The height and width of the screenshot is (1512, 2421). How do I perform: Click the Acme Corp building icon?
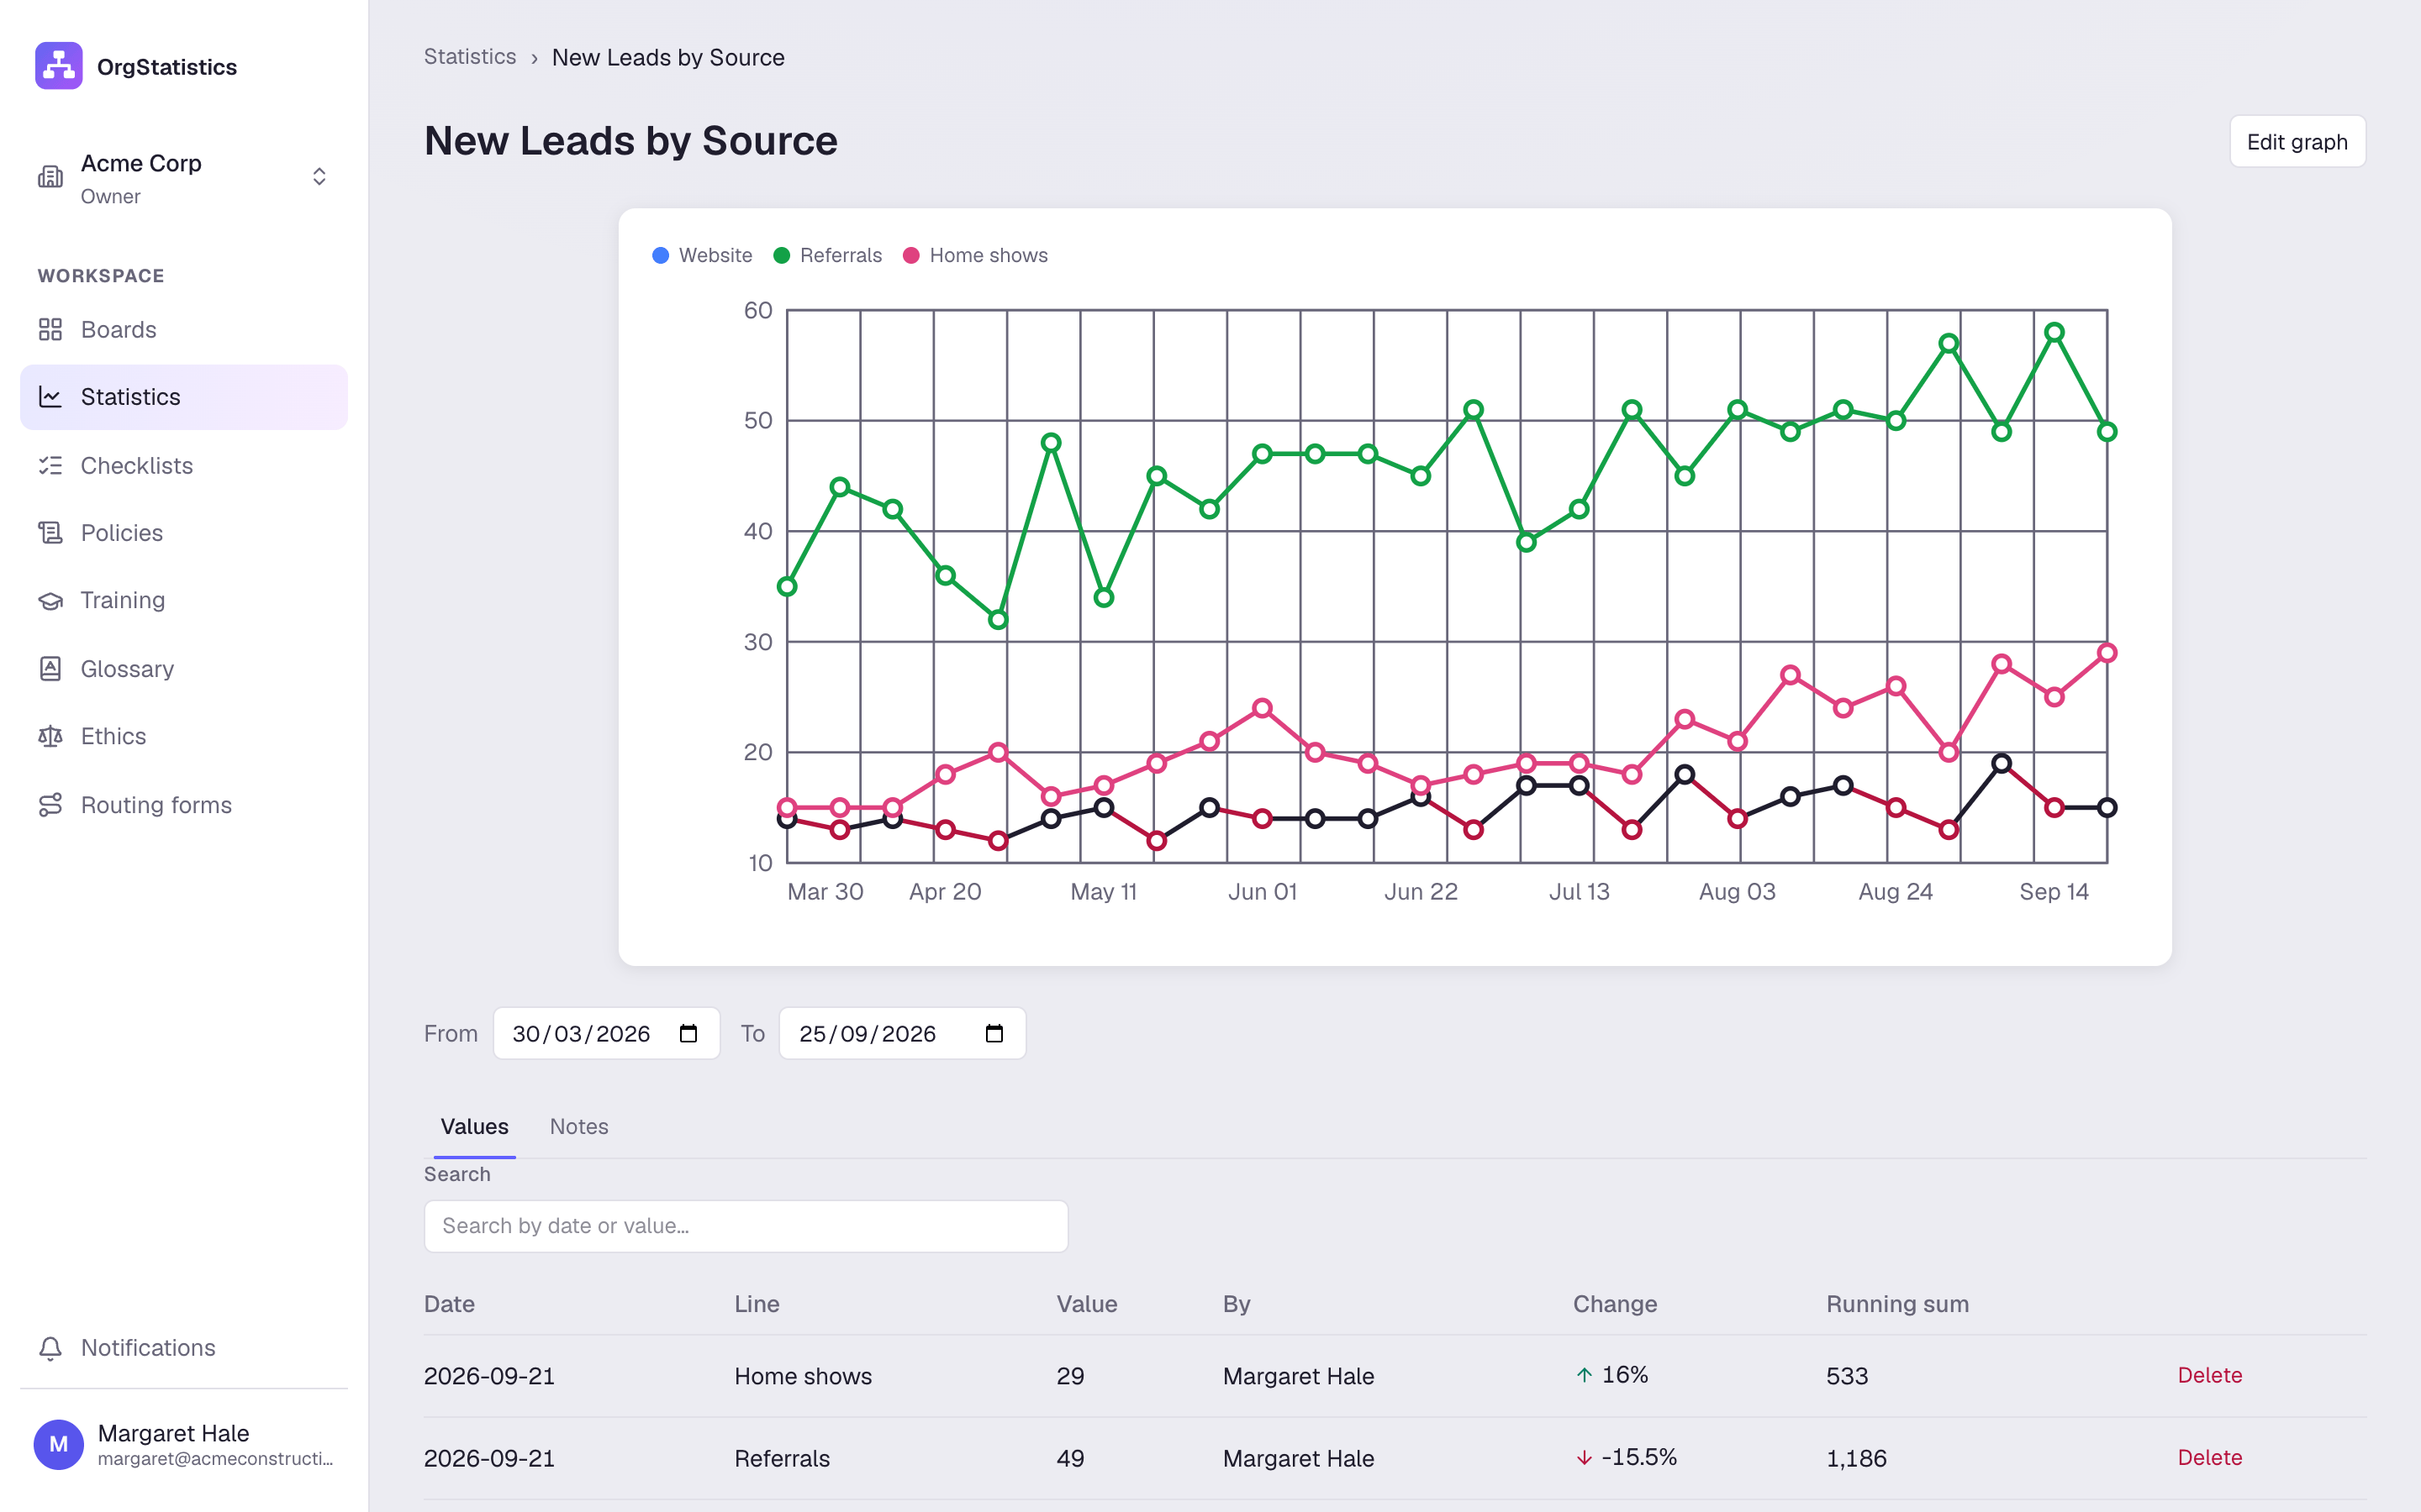[x=50, y=177]
